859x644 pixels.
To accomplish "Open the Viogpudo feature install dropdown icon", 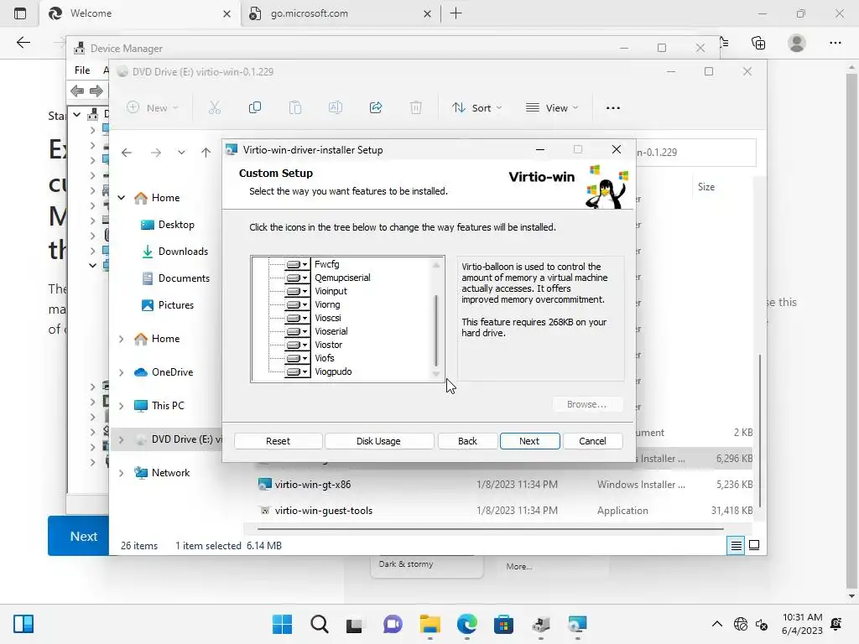I will (x=297, y=371).
